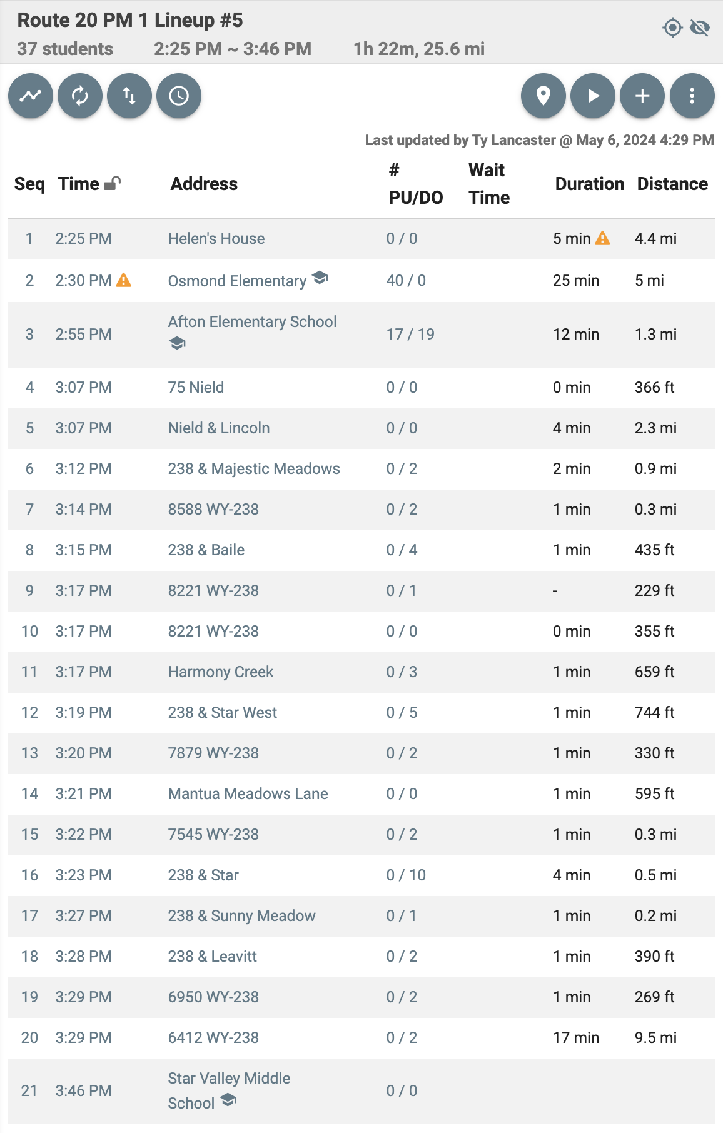
Task: Select the 238 & Majestic Meadows stop
Action: click(254, 468)
